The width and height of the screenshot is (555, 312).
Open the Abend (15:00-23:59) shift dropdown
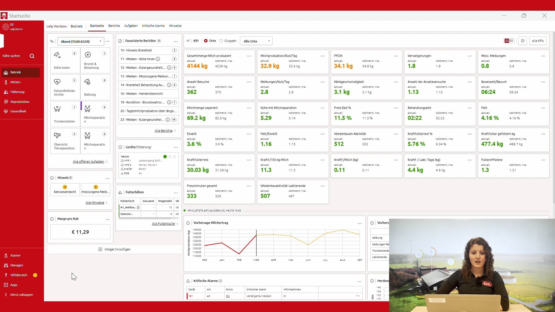pyautogui.click(x=81, y=41)
